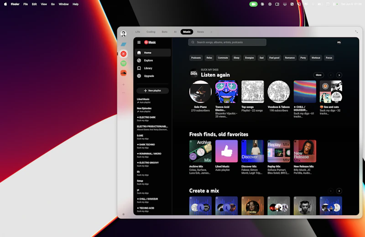Screen dimensions: 365x237
Task: Open Top songs playlist thumbnail
Action: tap(253, 92)
